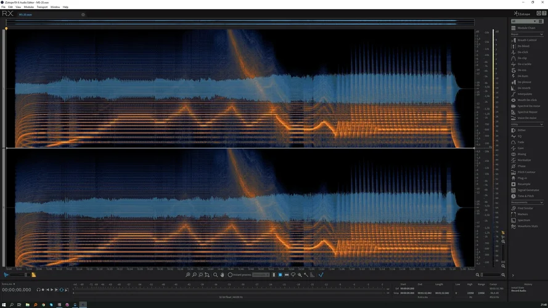Screen dimensions: 548x308
Task: Open the De-click module
Action: click(x=523, y=52)
